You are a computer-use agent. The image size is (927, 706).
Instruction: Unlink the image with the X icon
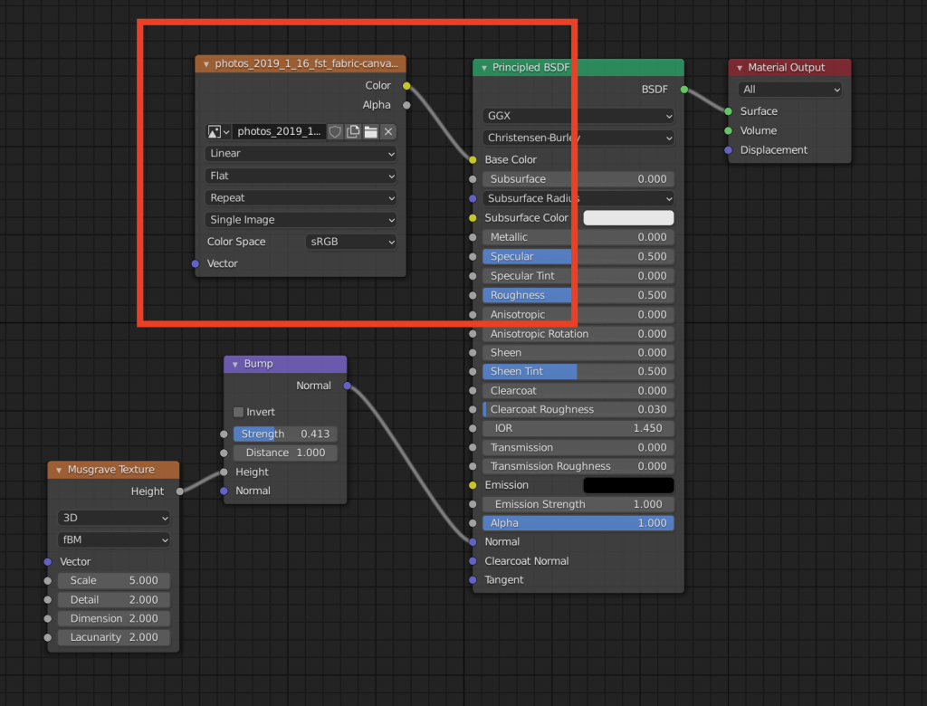387,132
